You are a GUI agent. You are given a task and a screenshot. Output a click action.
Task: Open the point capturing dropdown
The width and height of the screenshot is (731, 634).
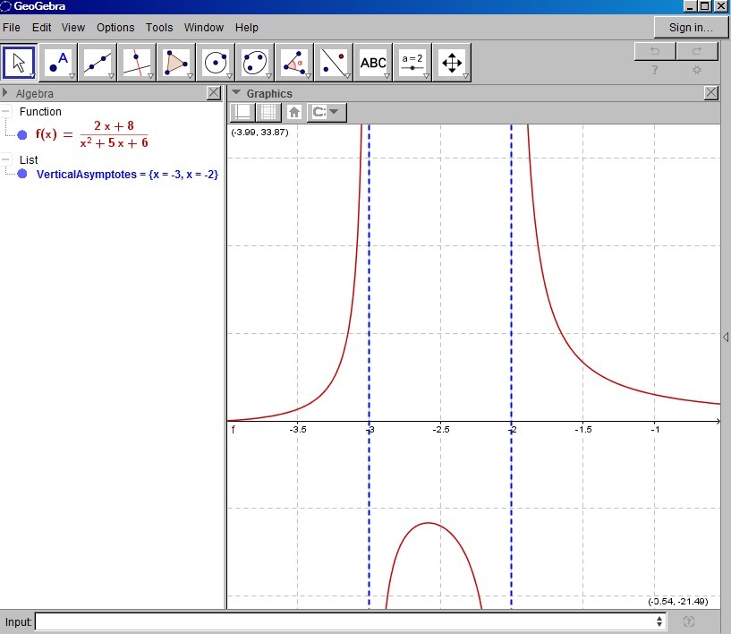[326, 112]
